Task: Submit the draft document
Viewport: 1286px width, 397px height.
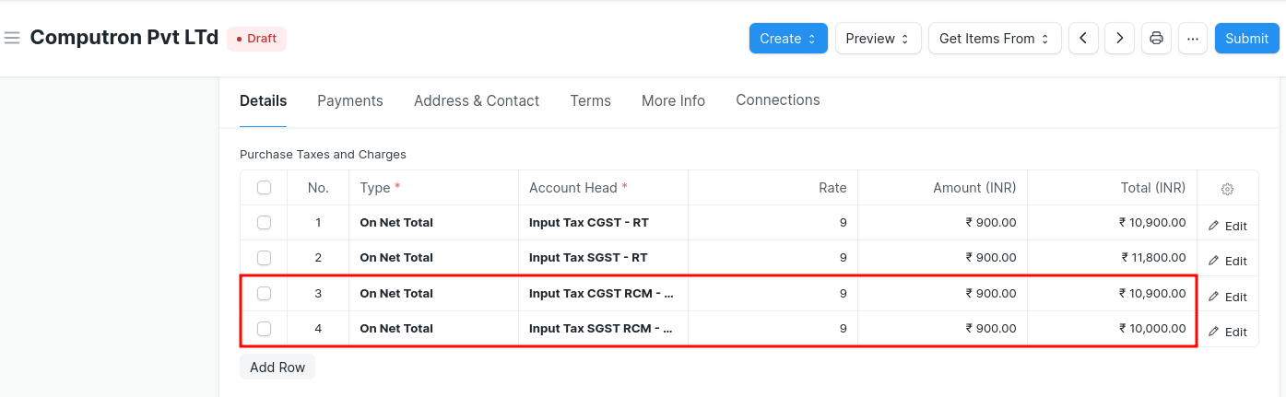Action: coord(1247,39)
